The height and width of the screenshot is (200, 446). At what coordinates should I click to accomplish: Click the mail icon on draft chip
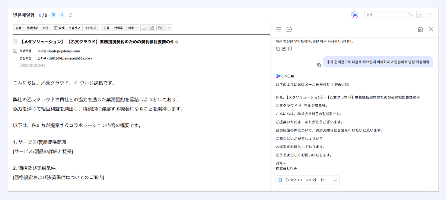280,180
